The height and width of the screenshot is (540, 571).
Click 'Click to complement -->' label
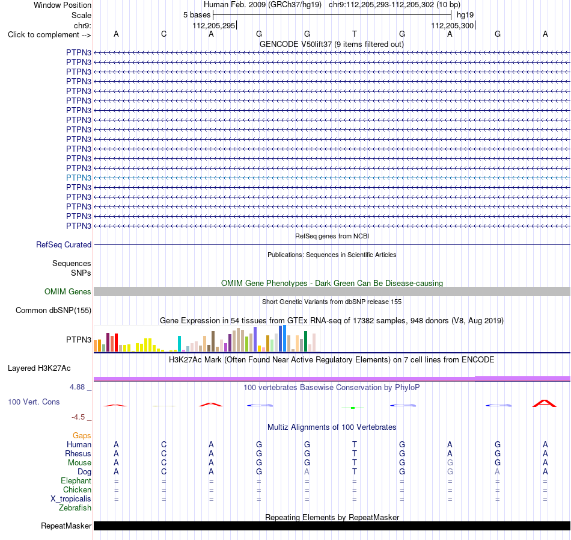(x=49, y=35)
